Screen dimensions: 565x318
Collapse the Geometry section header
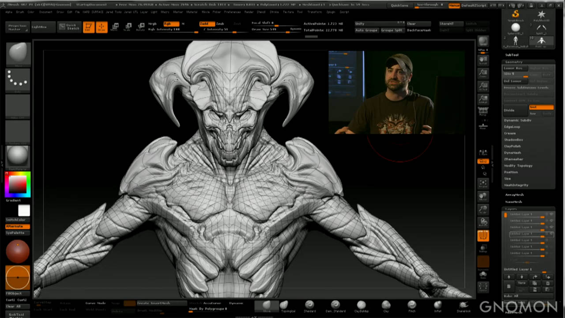tap(514, 62)
